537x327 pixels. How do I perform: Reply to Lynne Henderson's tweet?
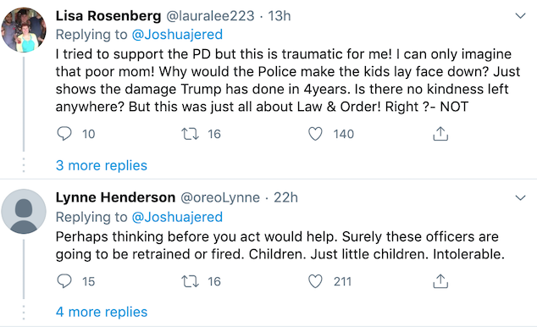64,281
